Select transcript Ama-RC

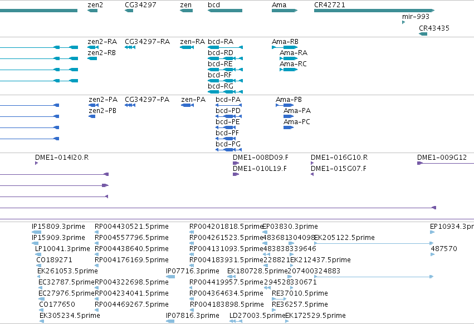pos(289,70)
